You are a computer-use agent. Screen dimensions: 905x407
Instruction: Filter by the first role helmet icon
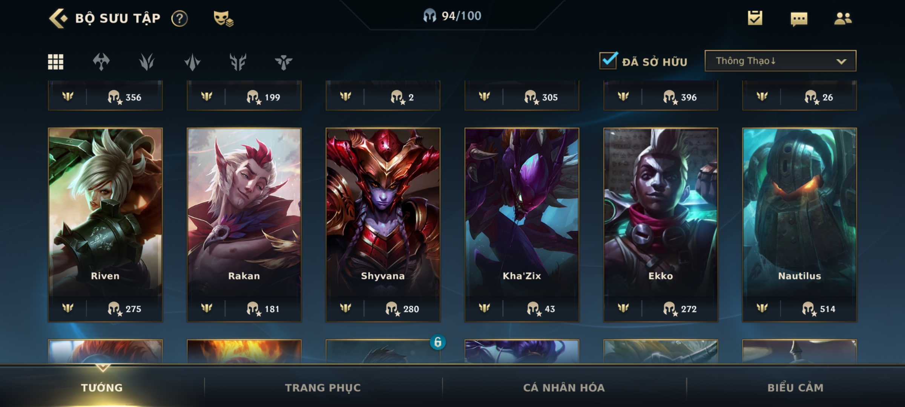pyautogui.click(x=101, y=62)
